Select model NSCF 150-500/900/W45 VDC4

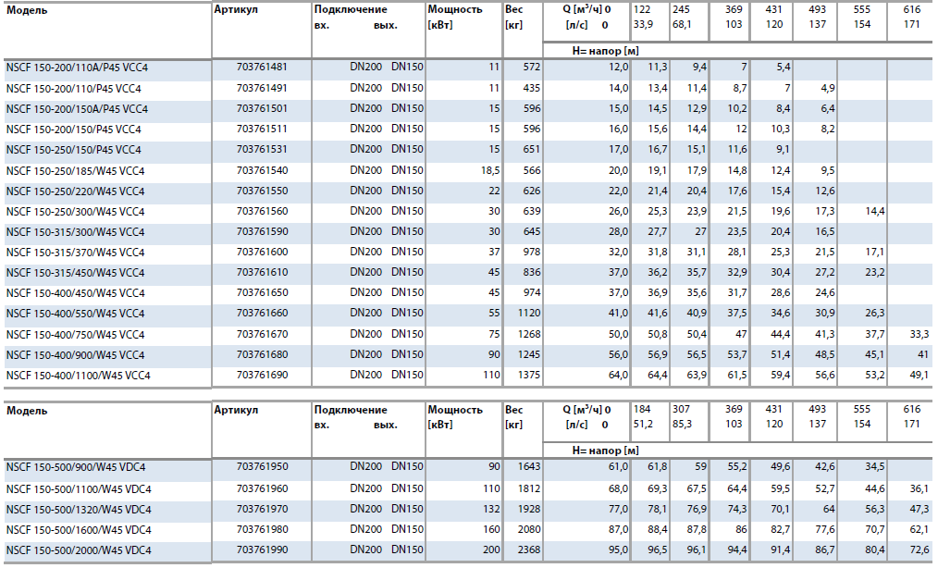click(76, 467)
